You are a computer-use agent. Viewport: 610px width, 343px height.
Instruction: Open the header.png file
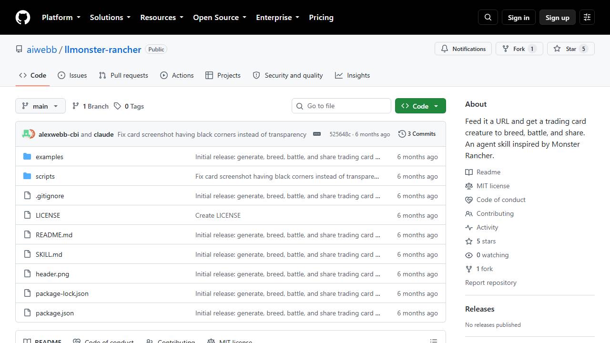click(52, 274)
